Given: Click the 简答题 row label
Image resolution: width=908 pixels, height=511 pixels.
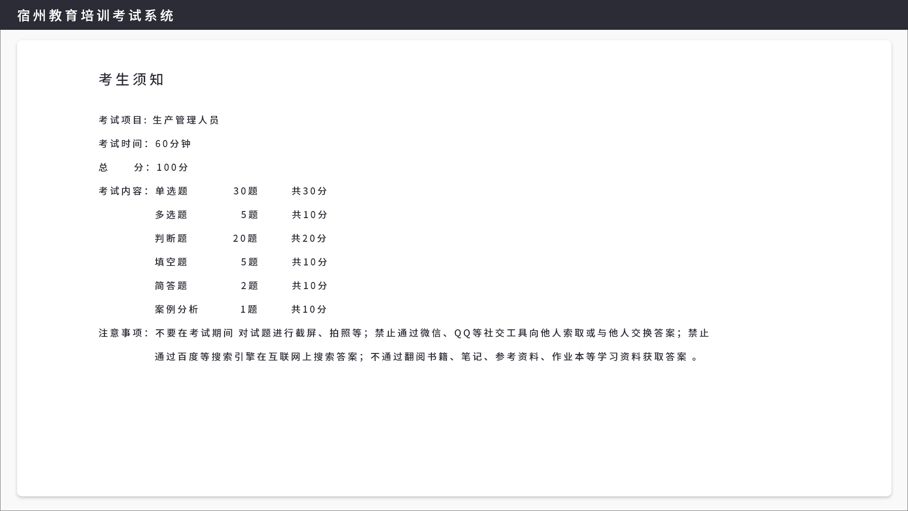Looking at the screenshot, I should [x=171, y=286].
